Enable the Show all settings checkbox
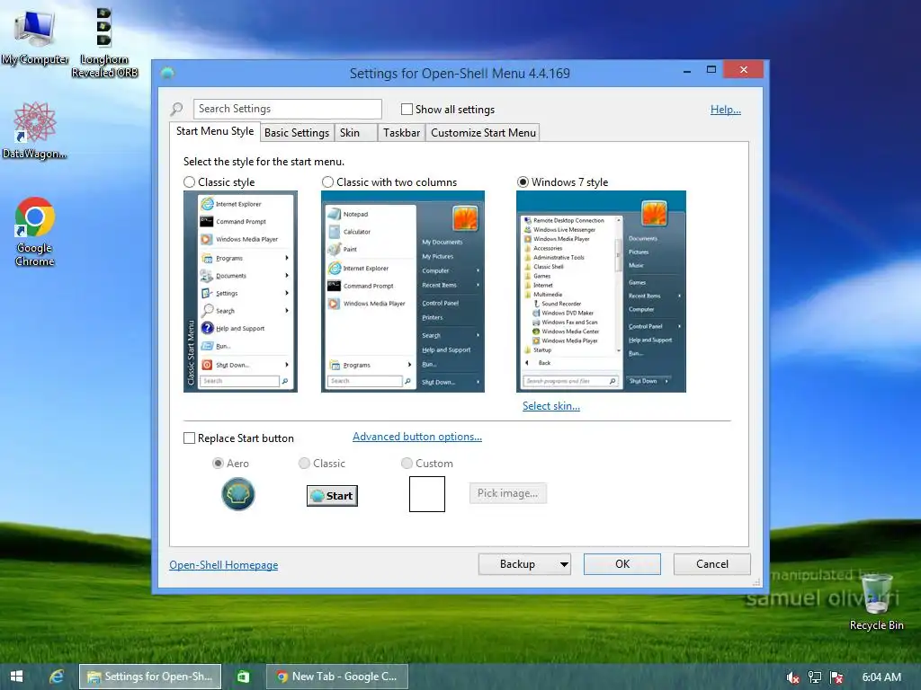This screenshot has width=921, height=690. click(407, 109)
